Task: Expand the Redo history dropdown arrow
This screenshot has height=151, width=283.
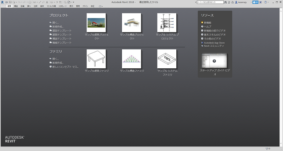Action: coord(27,2)
